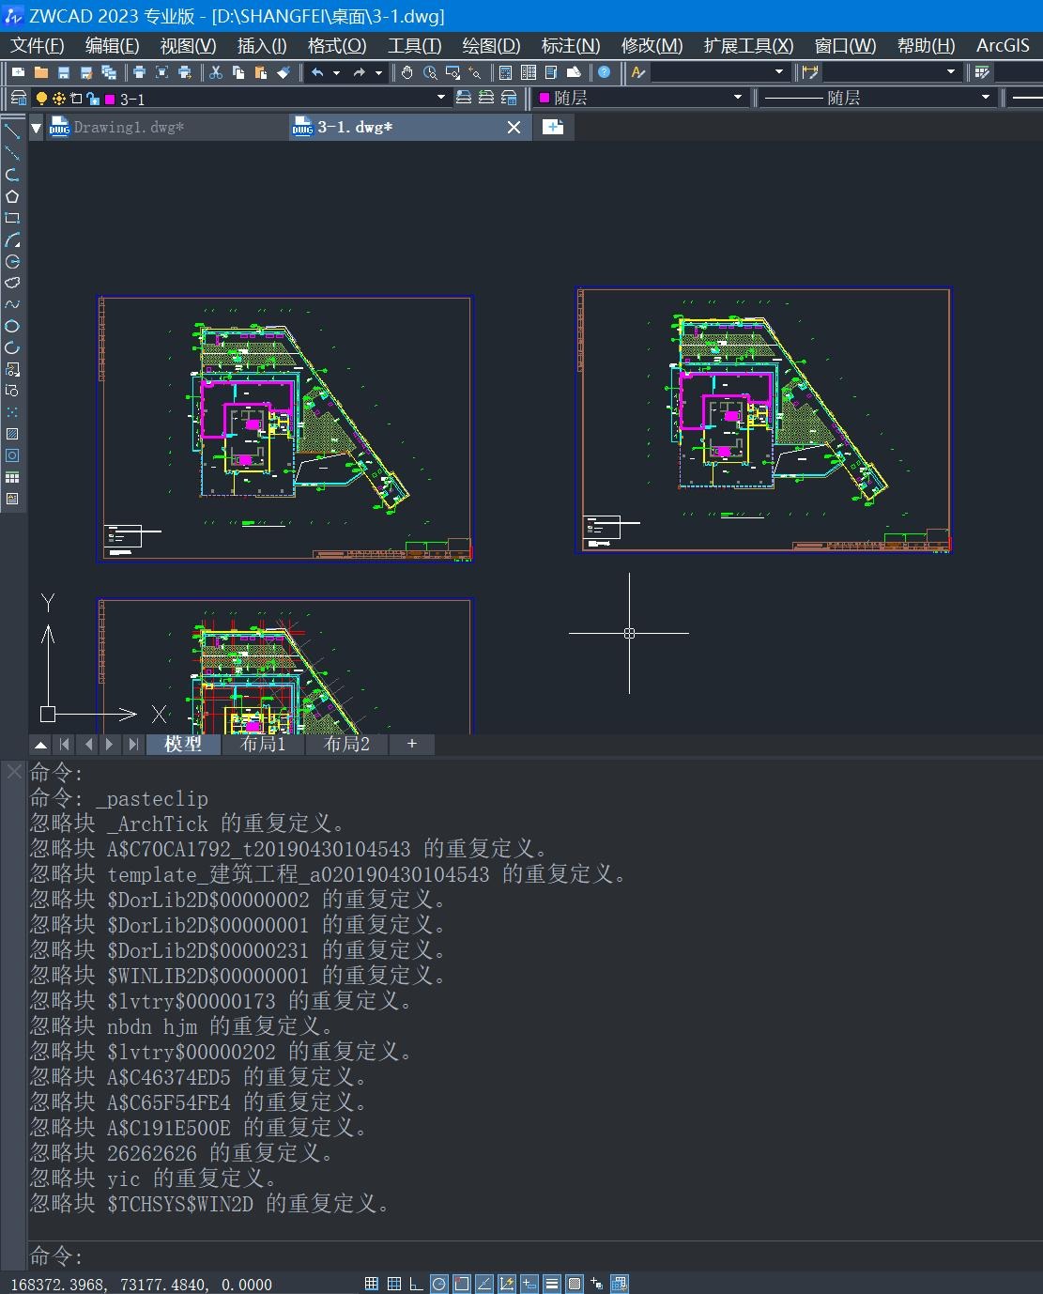Select the Polygon tool in draw toolbar
The height and width of the screenshot is (1294, 1043).
point(12,196)
